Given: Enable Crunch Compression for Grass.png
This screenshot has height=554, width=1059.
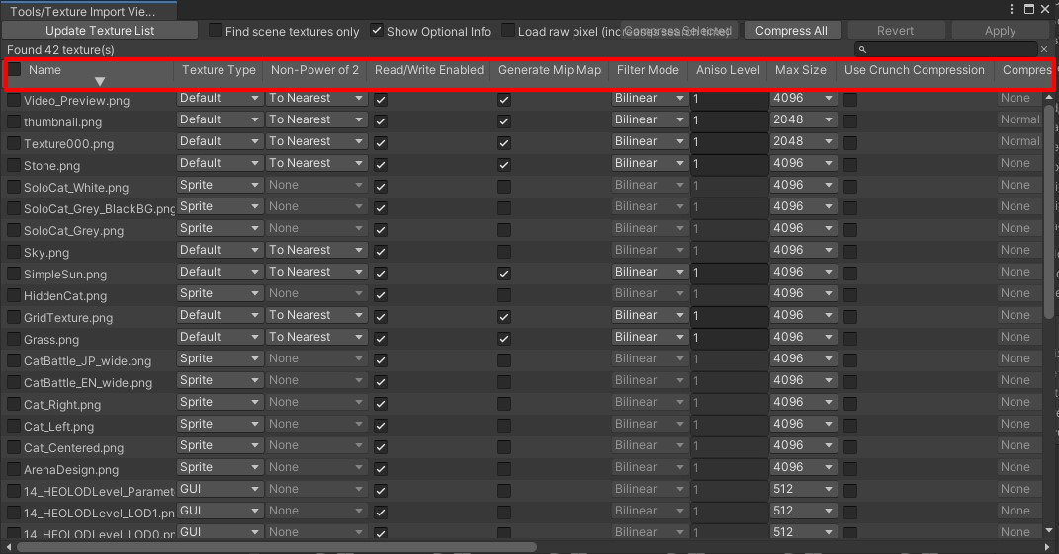Looking at the screenshot, I should (x=850, y=339).
